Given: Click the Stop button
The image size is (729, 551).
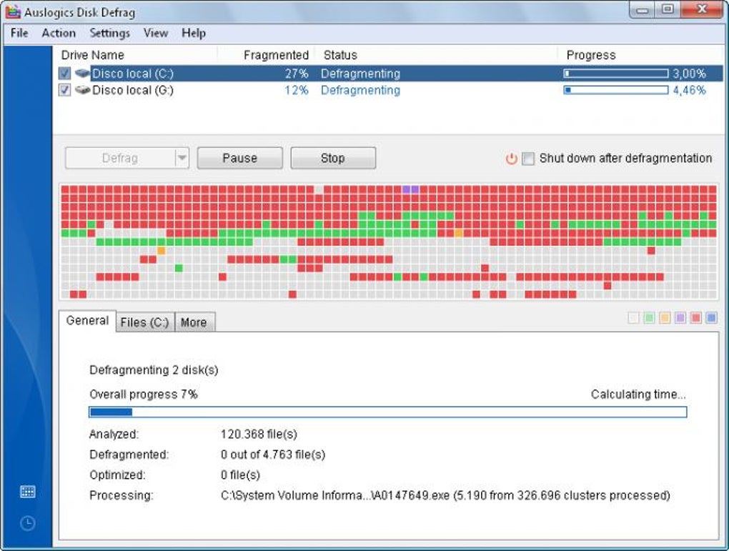Looking at the screenshot, I should 333,158.
